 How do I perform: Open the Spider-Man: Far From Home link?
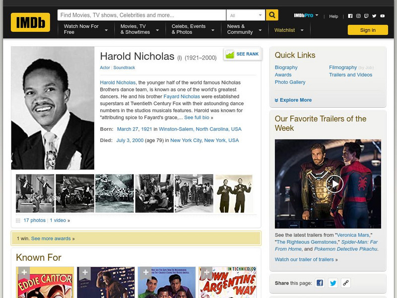click(x=327, y=245)
